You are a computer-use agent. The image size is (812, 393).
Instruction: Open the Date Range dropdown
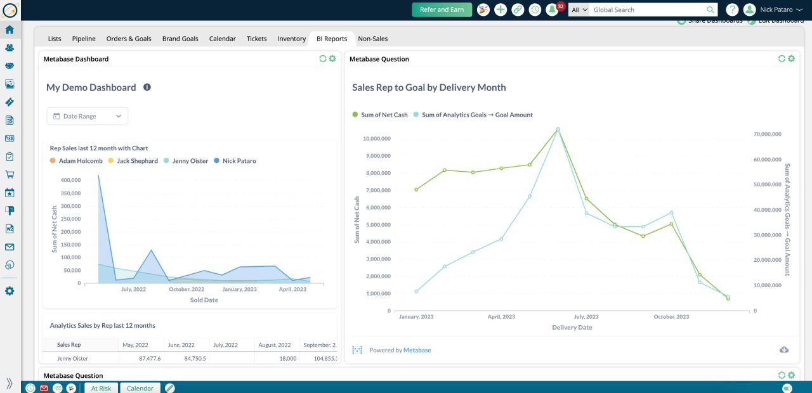click(87, 116)
